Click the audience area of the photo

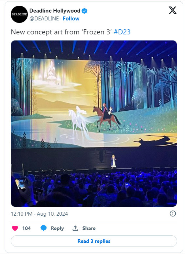click(x=94, y=189)
